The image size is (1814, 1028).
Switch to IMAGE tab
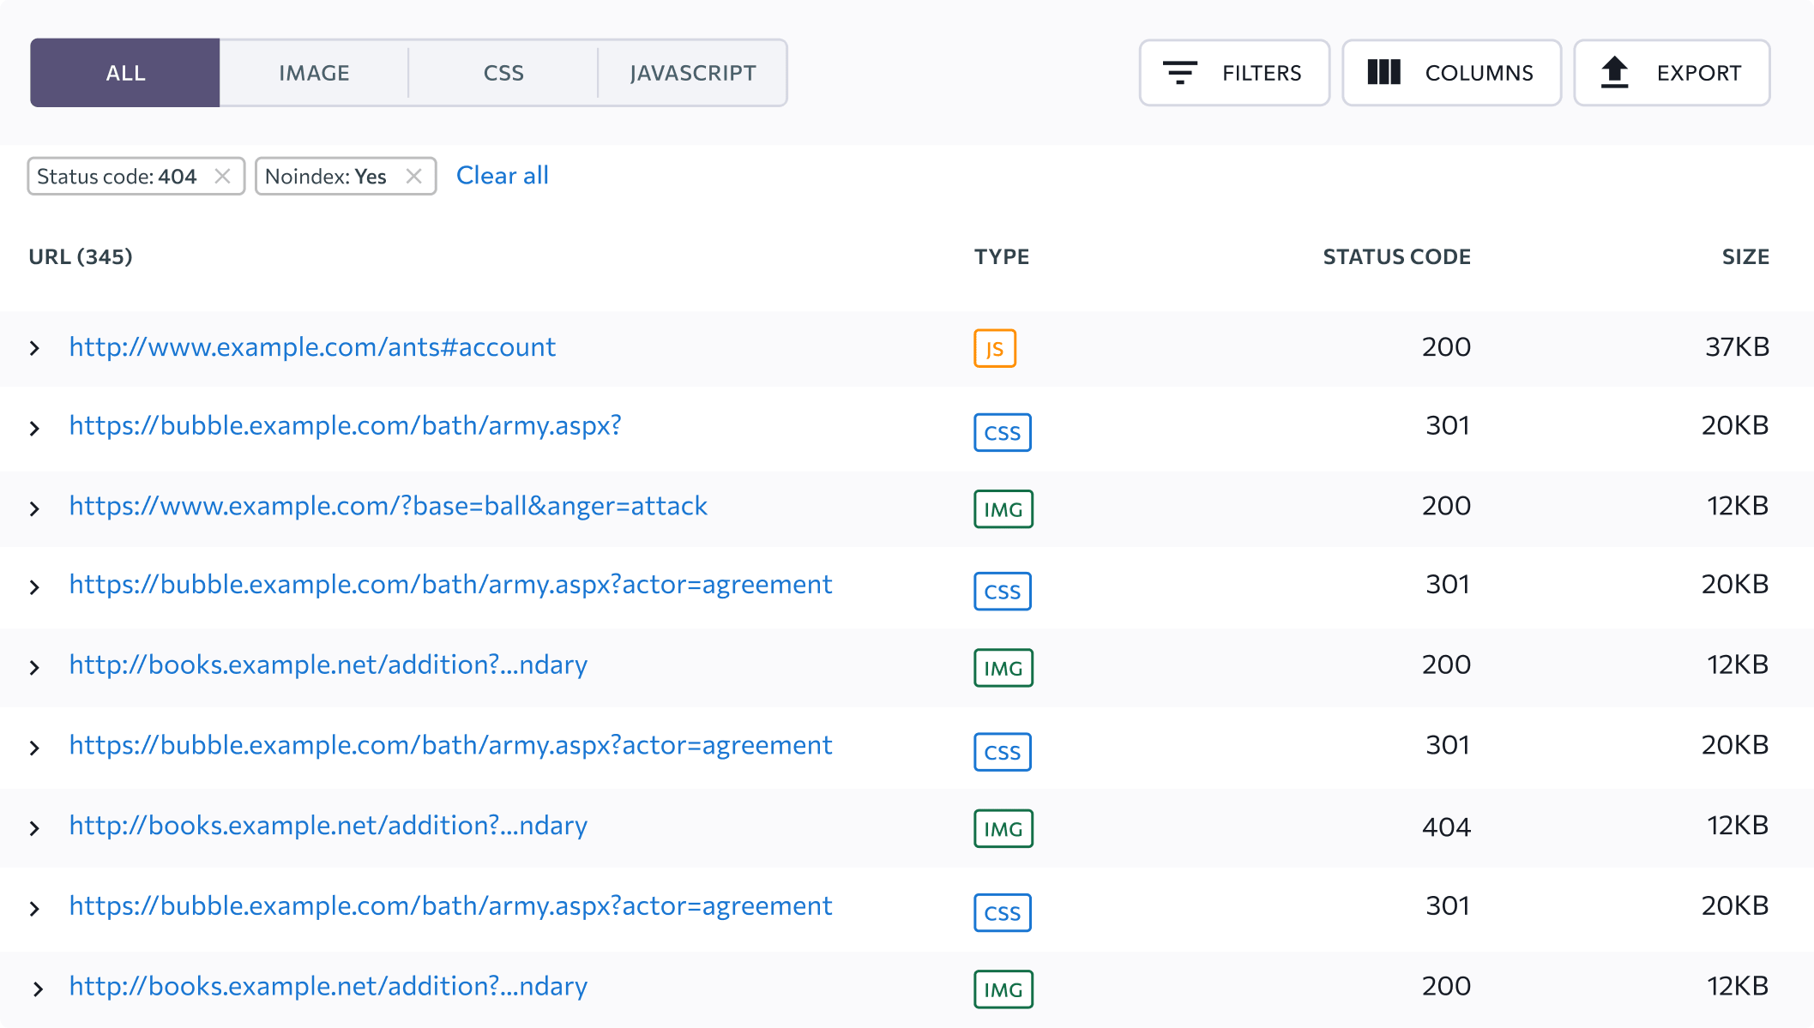[x=316, y=71]
